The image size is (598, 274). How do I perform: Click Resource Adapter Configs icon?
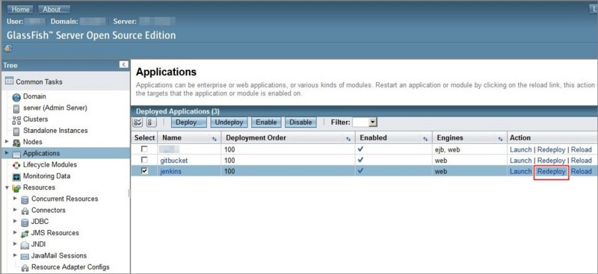25,268
